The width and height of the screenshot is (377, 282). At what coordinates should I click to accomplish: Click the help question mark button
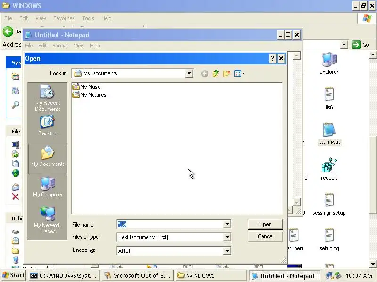tap(273, 58)
